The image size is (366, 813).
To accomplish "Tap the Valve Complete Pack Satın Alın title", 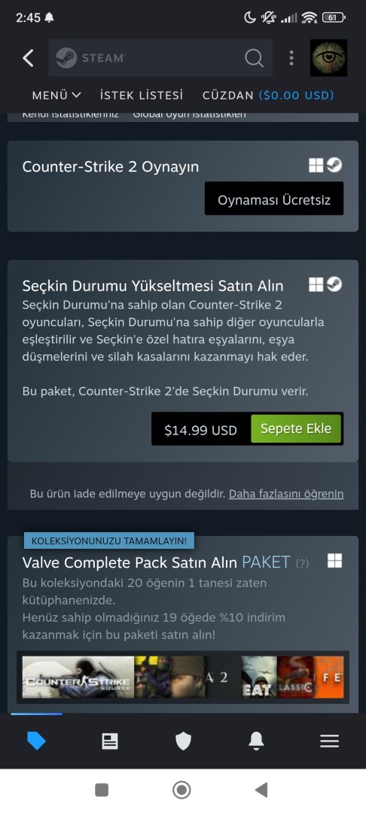I will (x=130, y=562).
